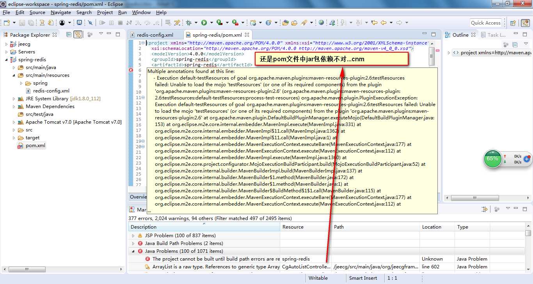The width and height of the screenshot is (533, 284).
Task: Close the spring-redis/pom.xml editor tab
Action: 247,35
